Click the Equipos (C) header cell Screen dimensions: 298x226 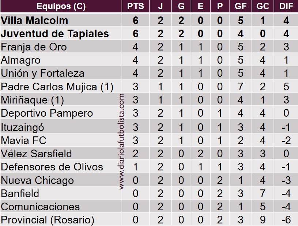61,6
